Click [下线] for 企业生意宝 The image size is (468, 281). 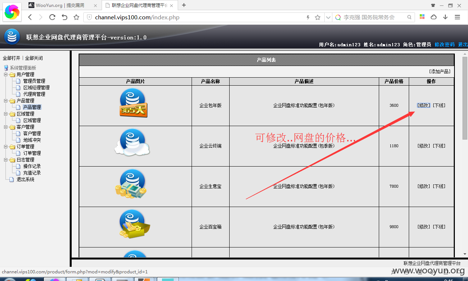(439, 186)
